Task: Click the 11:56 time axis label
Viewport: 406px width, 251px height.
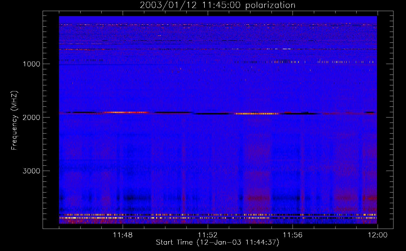Action: point(293,235)
